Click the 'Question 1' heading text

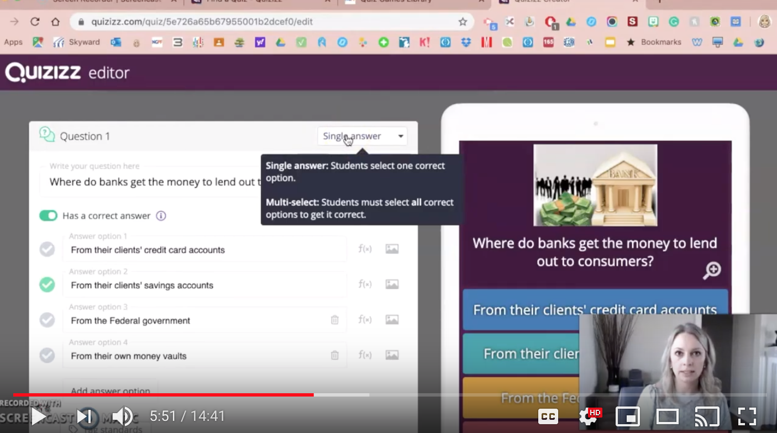[x=85, y=136]
